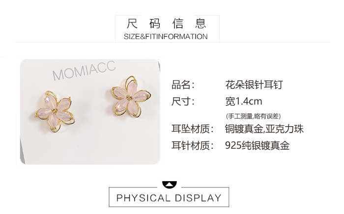Screen dimensions: 344x214
Task: Click the center of the right flower
Action: point(130,98)
